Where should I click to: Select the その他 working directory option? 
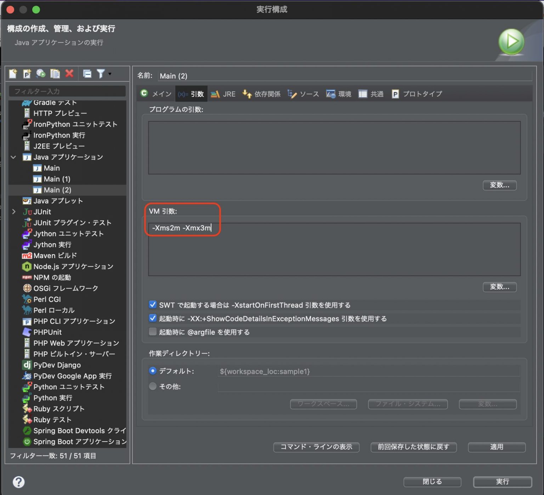(x=152, y=386)
